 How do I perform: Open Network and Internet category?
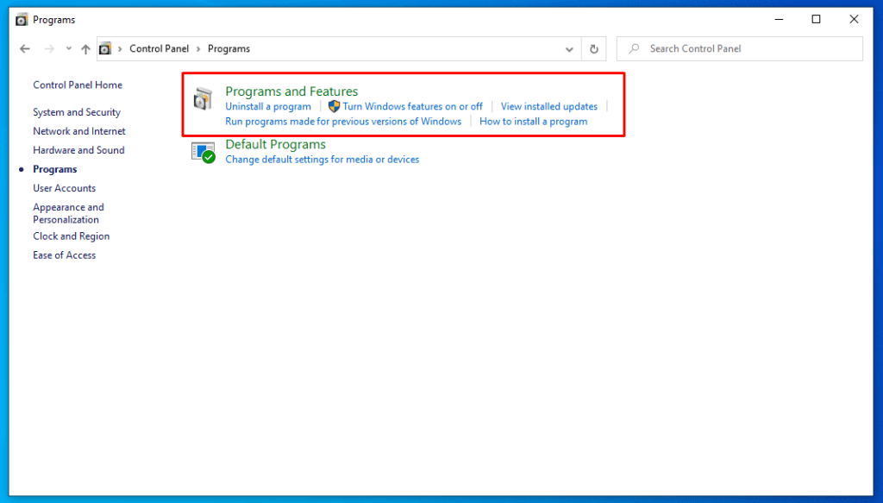(x=79, y=131)
